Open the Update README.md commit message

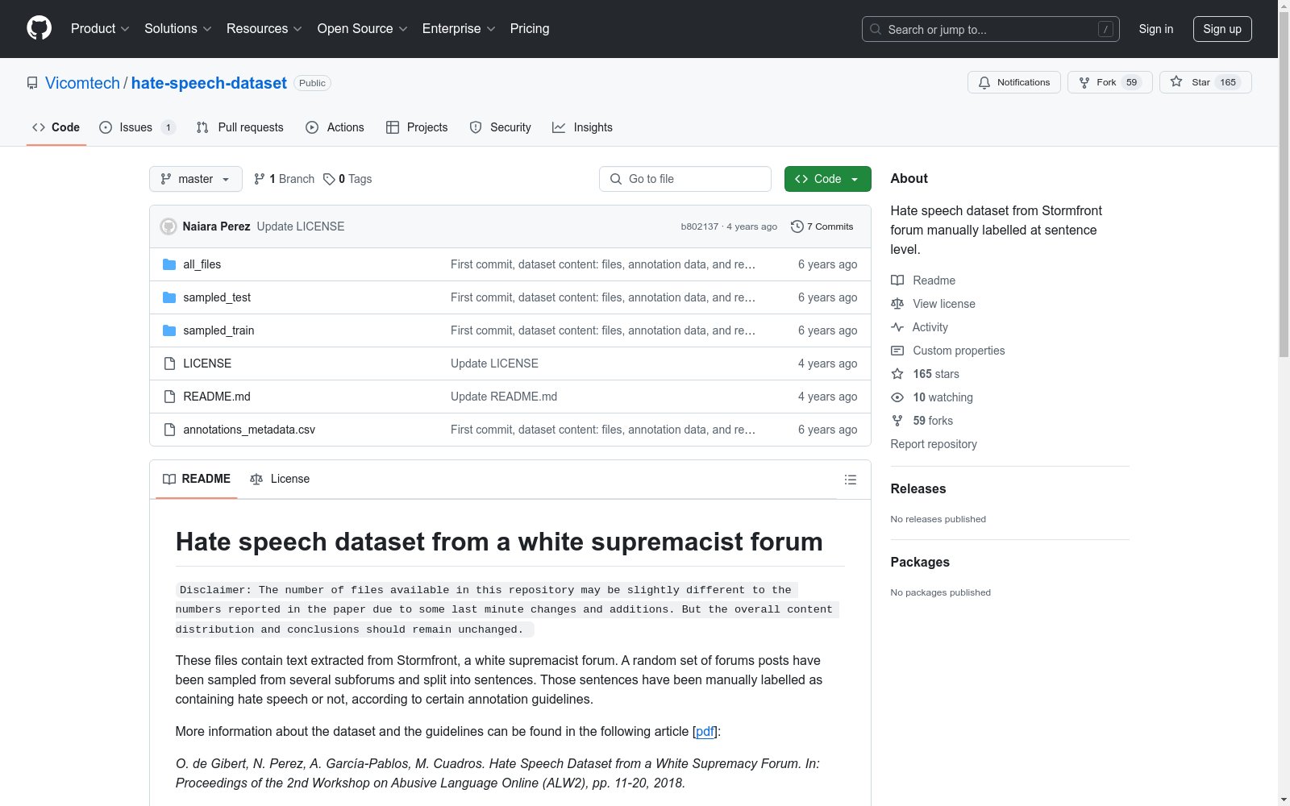pyautogui.click(x=504, y=397)
